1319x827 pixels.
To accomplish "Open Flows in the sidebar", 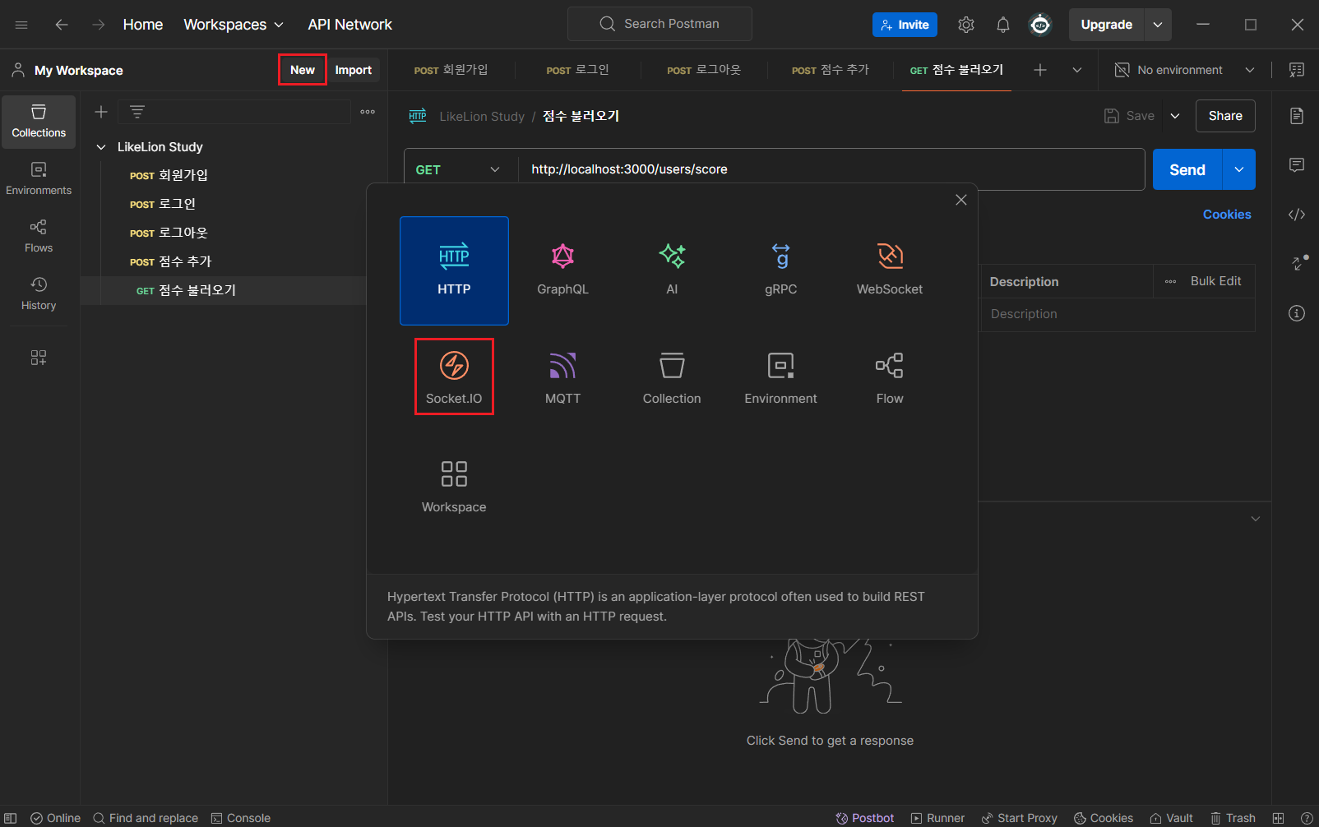I will [x=39, y=237].
